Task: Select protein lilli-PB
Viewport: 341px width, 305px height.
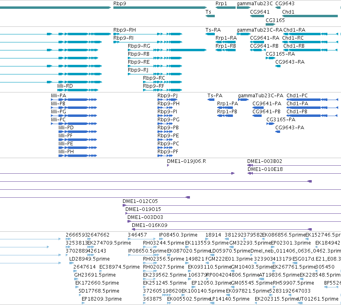Action: tap(58, 104)
